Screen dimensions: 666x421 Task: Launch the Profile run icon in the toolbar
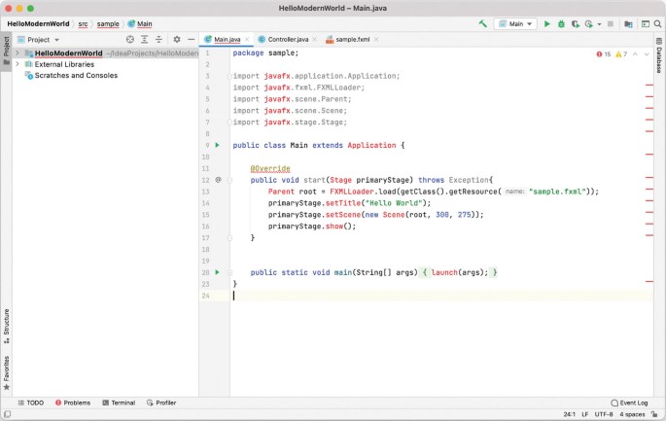coord(588,23)
